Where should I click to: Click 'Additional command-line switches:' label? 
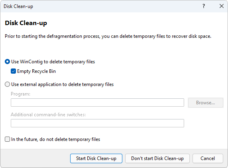[48, 115]
